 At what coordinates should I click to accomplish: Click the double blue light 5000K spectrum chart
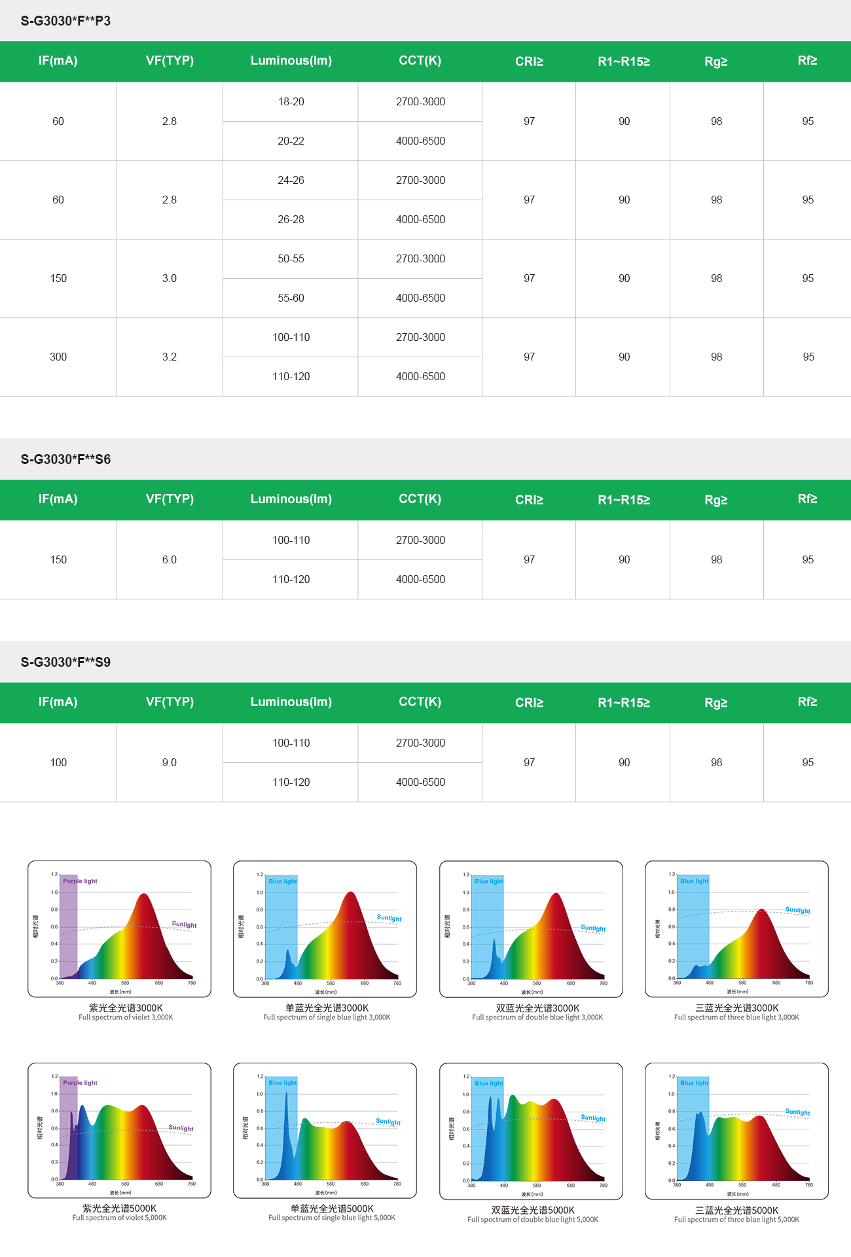[531, 1131]
